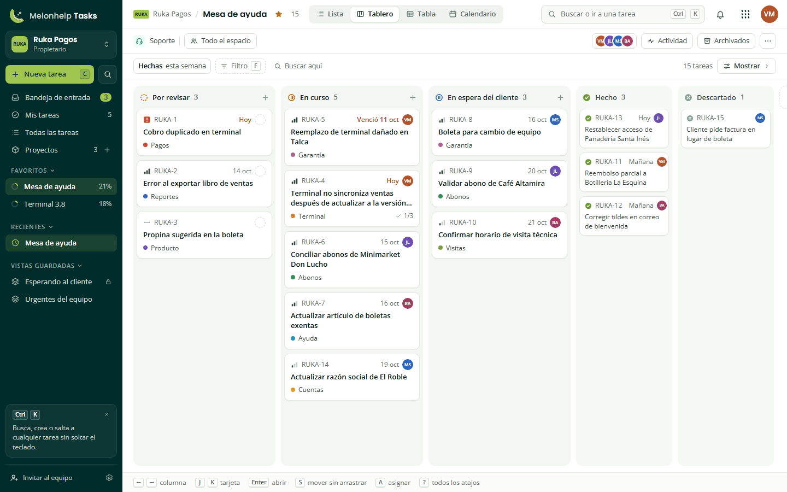
Task: Add a new project with plus icon
Action: [x=107, y=150]
